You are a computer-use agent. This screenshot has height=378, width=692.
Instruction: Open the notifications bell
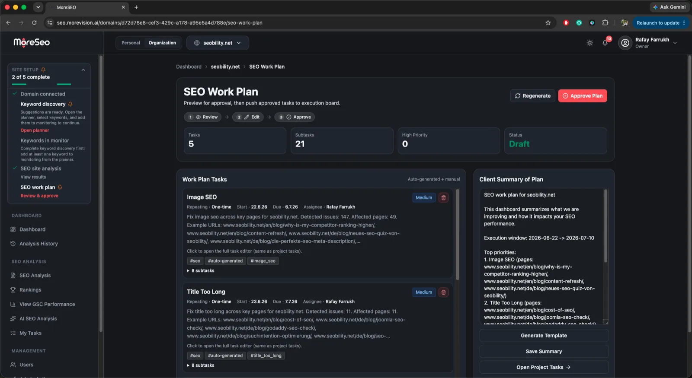click(x=605, y=43)
